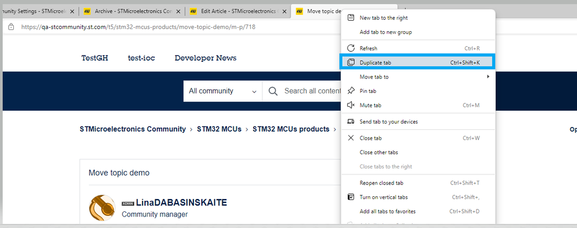Click the muted speaker icon
577x228 pixels.
coord(351,105)
